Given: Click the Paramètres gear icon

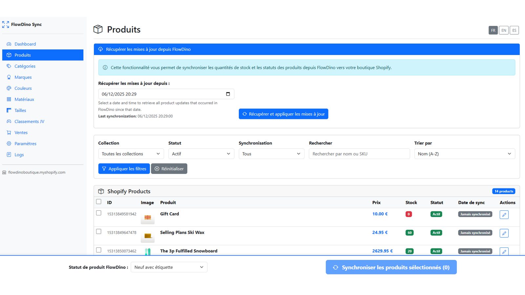Looking at the screenshot, I should tap(9, 144).
